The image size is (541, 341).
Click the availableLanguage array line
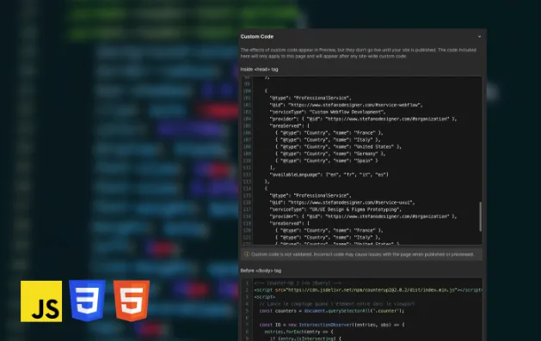[329, 174]
